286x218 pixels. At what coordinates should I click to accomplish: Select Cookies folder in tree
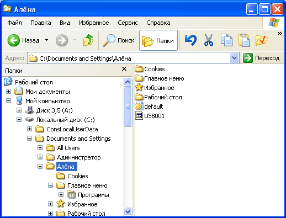point(78,176)
